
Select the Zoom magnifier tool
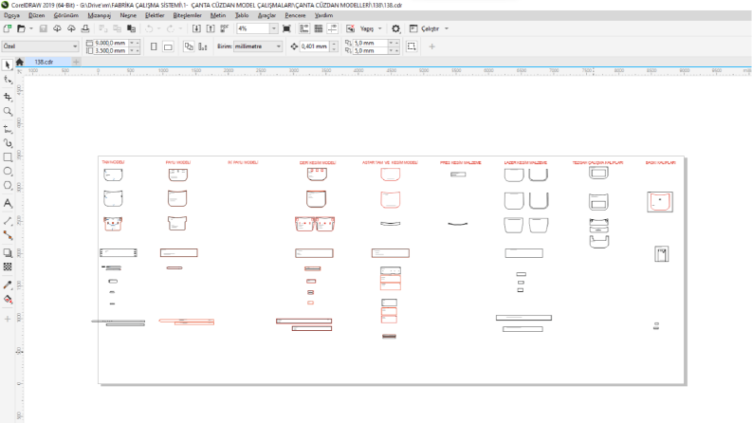8,112
